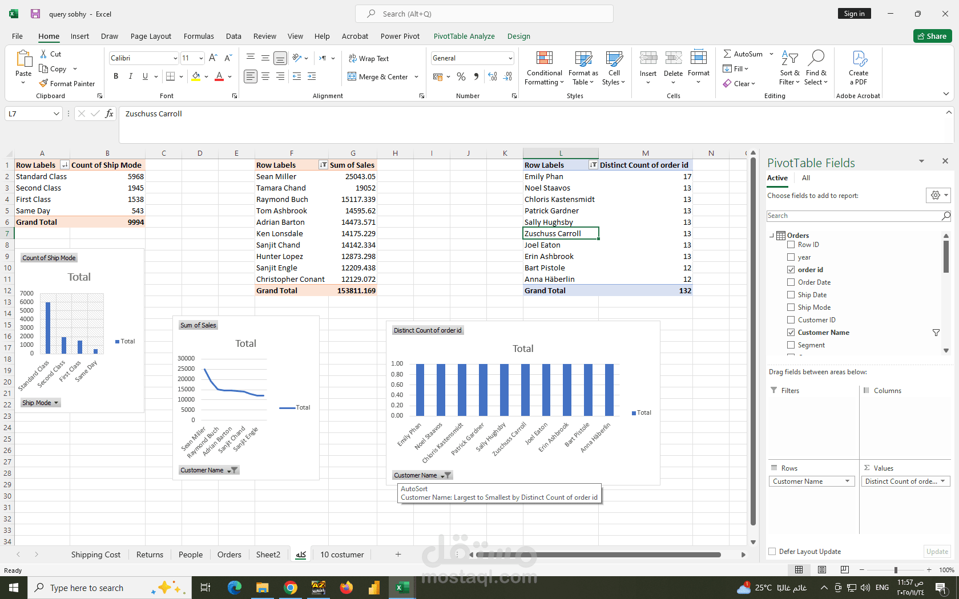Uncheck the order id field
Viewport: 959px width, 599px height.
point(791,269)
